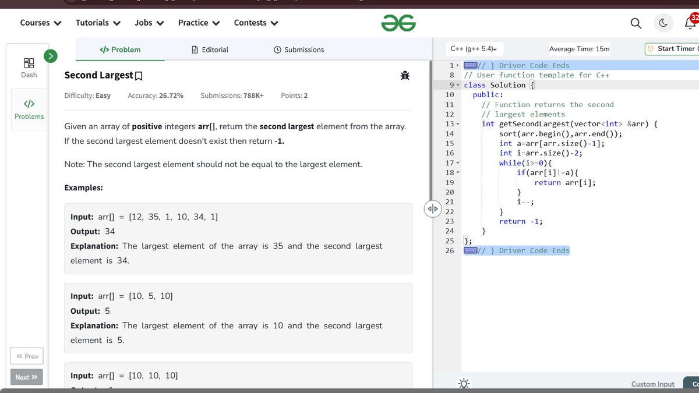Image resolution: width=699 pixels, height=393 pixels.
Task: Click Difficulty: Easy label
Action: [x=87, y=95]
